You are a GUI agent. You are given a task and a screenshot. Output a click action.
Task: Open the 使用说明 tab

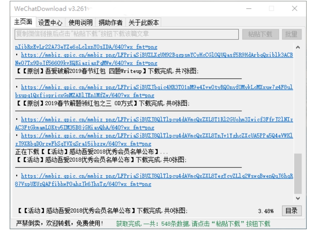point(81,23)
